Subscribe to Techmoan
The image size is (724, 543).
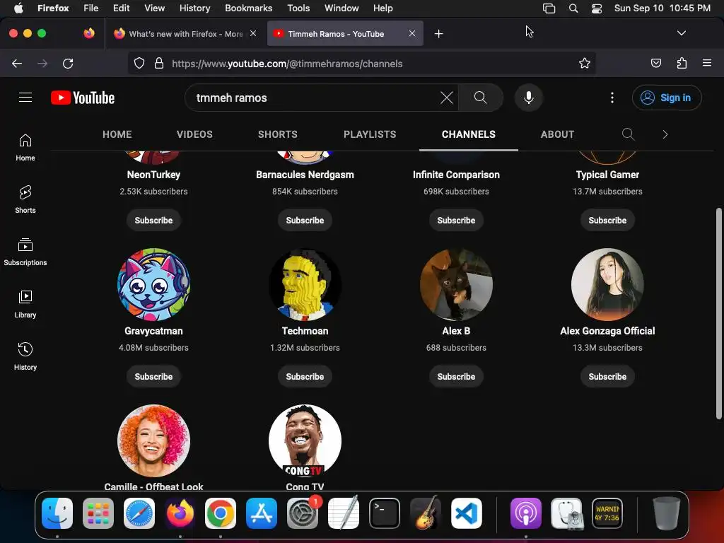coord(305,376)
